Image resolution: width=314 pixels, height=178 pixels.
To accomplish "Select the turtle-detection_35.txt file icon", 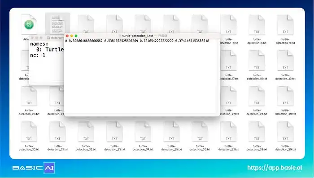I will [171, 131].
